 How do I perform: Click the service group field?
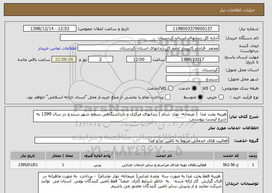pyautogui.click(x=132, y=140)
